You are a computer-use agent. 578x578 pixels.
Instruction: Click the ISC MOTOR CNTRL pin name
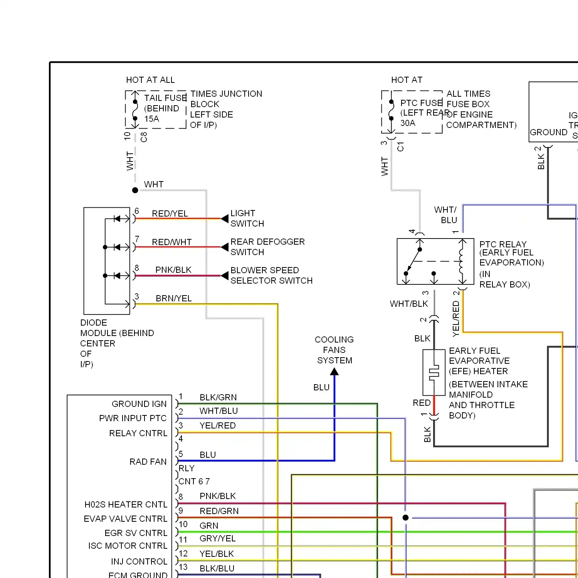128,546
